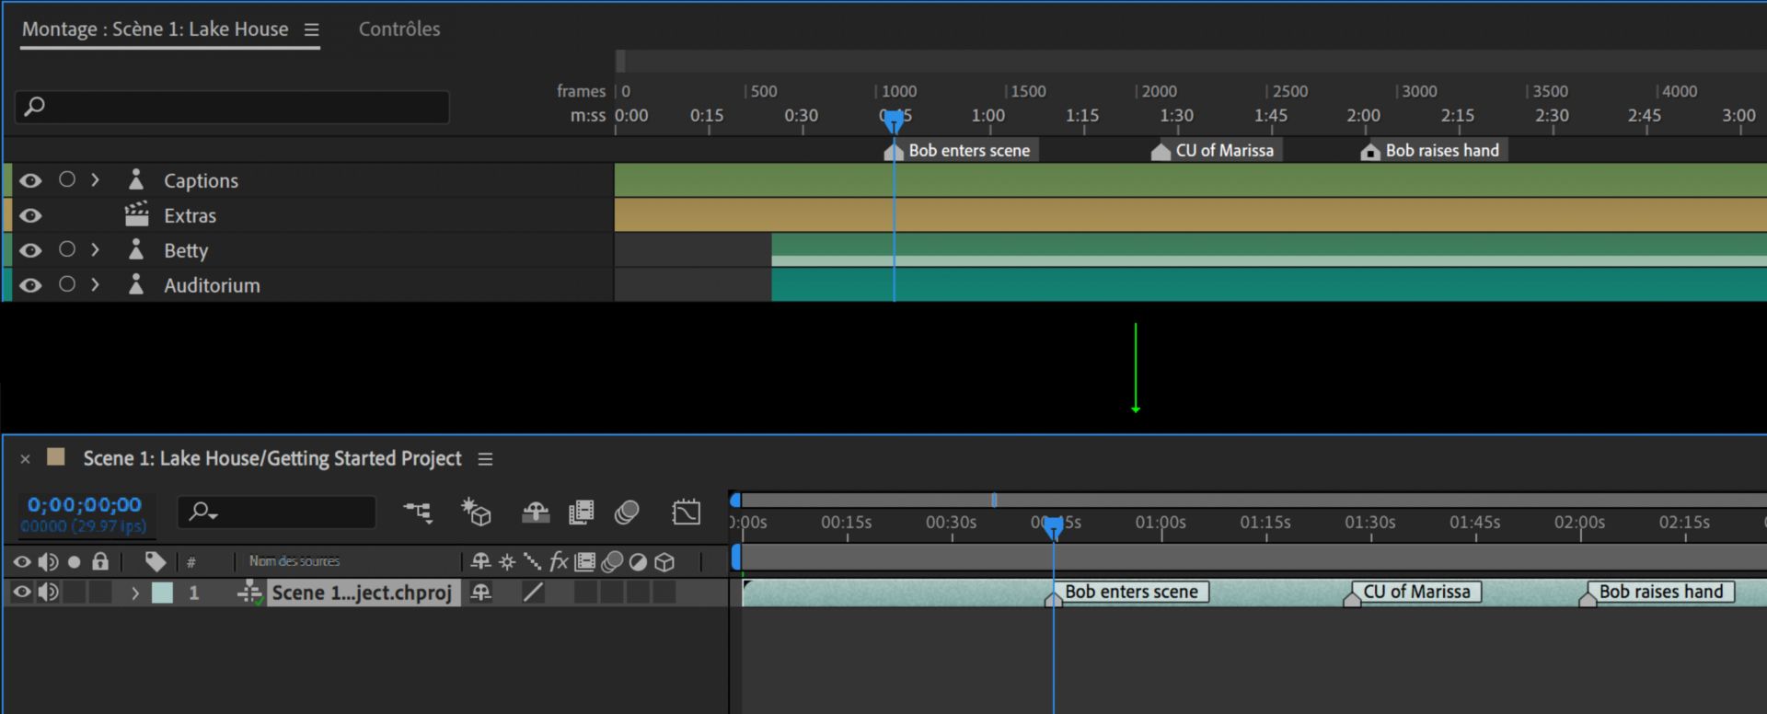Toggle the quality slash switch on layer 1

pyautogui.click(x=533, y=593)
